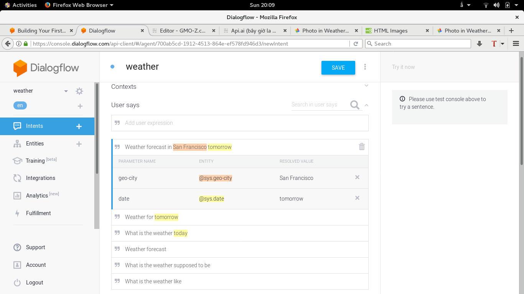Open a new browser tab
This screenshot has width=524, height=294.
511,31
